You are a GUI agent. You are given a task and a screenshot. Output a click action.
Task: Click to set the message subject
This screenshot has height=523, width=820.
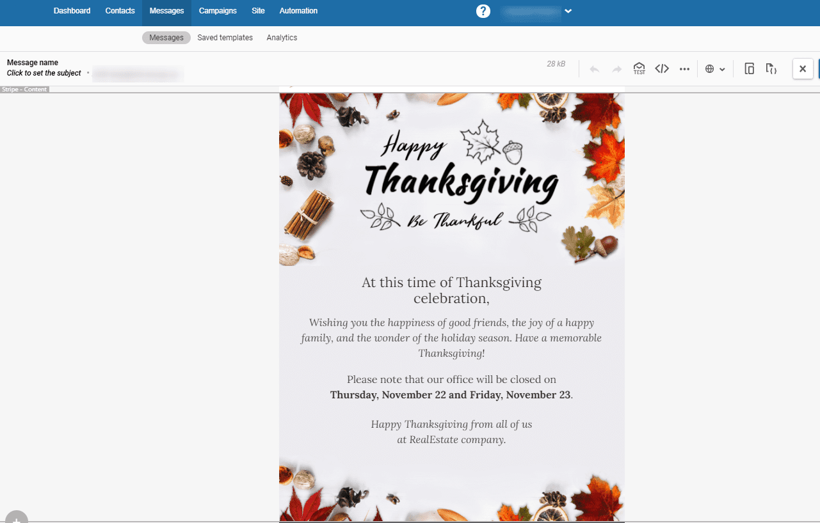click(x=42, y=73)
